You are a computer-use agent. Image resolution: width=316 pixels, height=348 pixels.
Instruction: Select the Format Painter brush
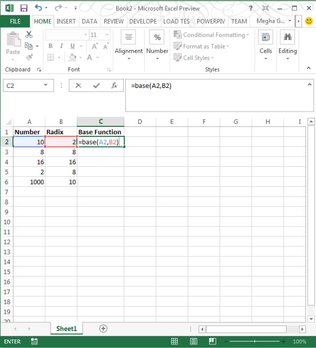point(29,57)
